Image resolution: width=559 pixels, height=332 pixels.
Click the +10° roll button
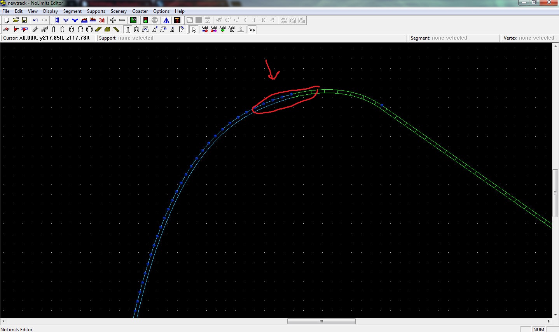click(227, 20)
